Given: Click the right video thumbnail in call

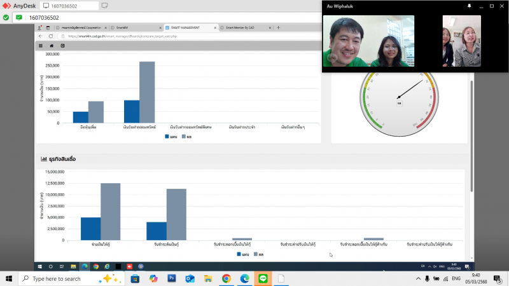Looking at the screenshot, I should 462,41.
